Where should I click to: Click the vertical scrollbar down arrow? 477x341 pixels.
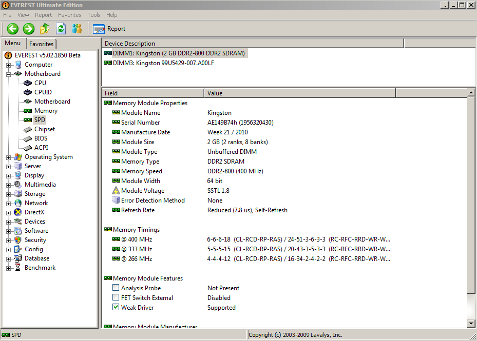[471, 324]
